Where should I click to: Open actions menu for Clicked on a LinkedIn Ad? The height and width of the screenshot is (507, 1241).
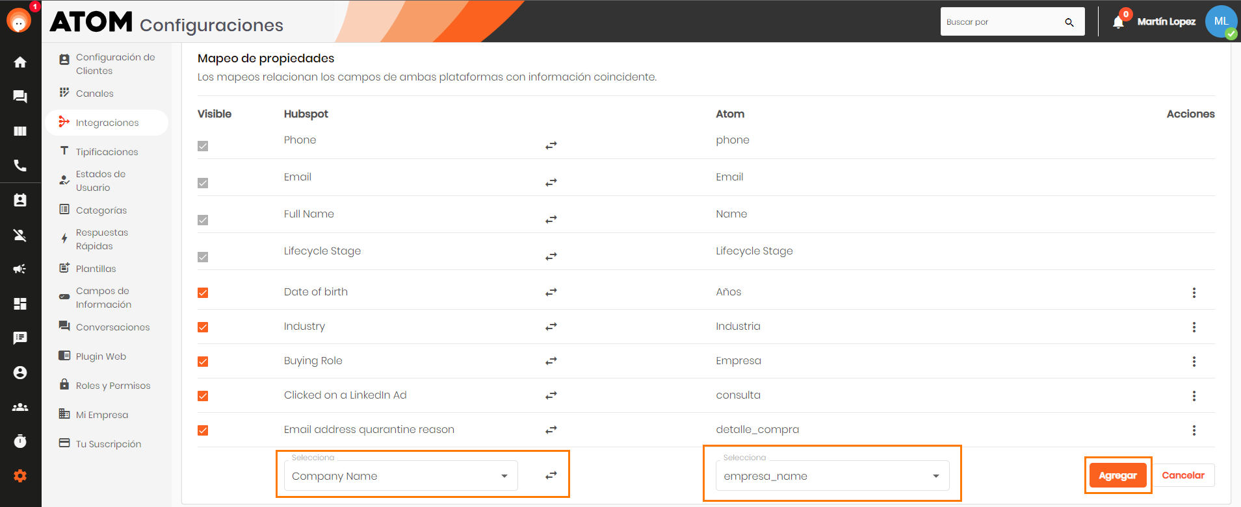point(1194,396)
